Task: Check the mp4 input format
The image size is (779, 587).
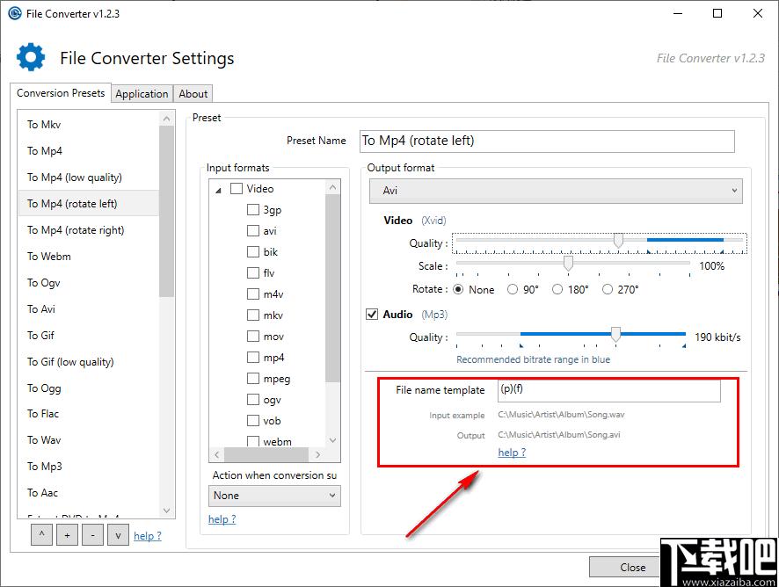Action: pyautogui.click(x=253, y=357)
